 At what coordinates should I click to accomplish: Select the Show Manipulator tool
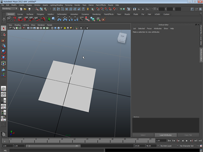point(3,75)
